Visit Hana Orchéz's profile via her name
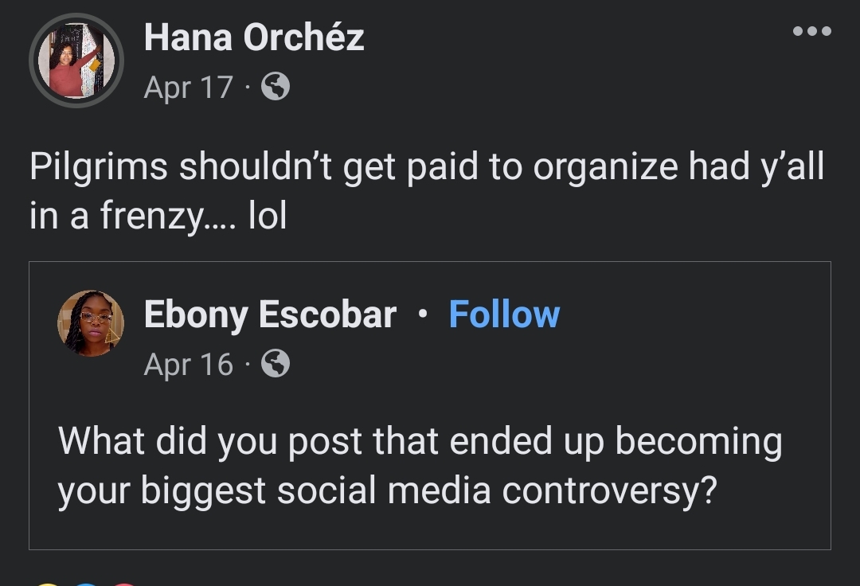Viewport: 860px width, 586px height. (x=254, y=37)
